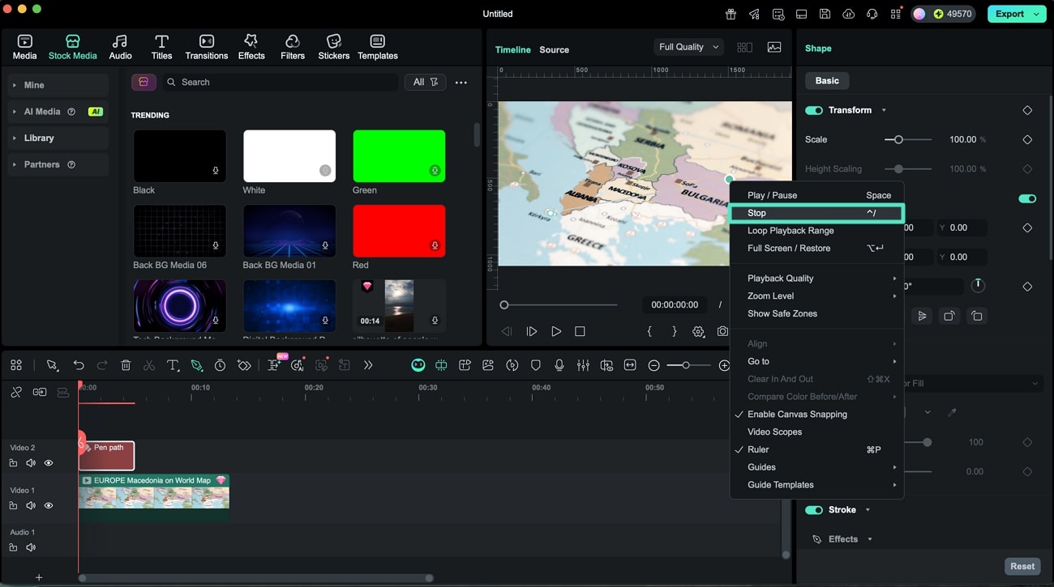This screenshot has height=587, width=1054.
Task: Open the Stickers panel
Action: [333, 47]
